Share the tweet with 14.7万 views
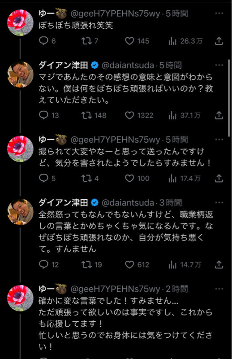Screen dimensions: 232x359 pyautogui.click(x=219, y=265)
